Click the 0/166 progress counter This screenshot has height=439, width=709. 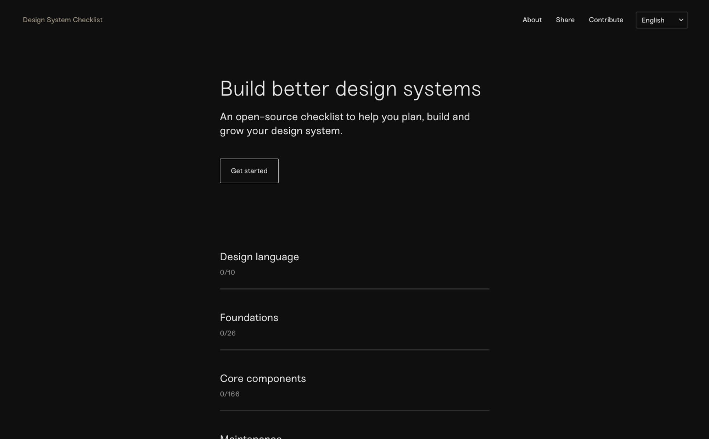[x=229, y=394]
